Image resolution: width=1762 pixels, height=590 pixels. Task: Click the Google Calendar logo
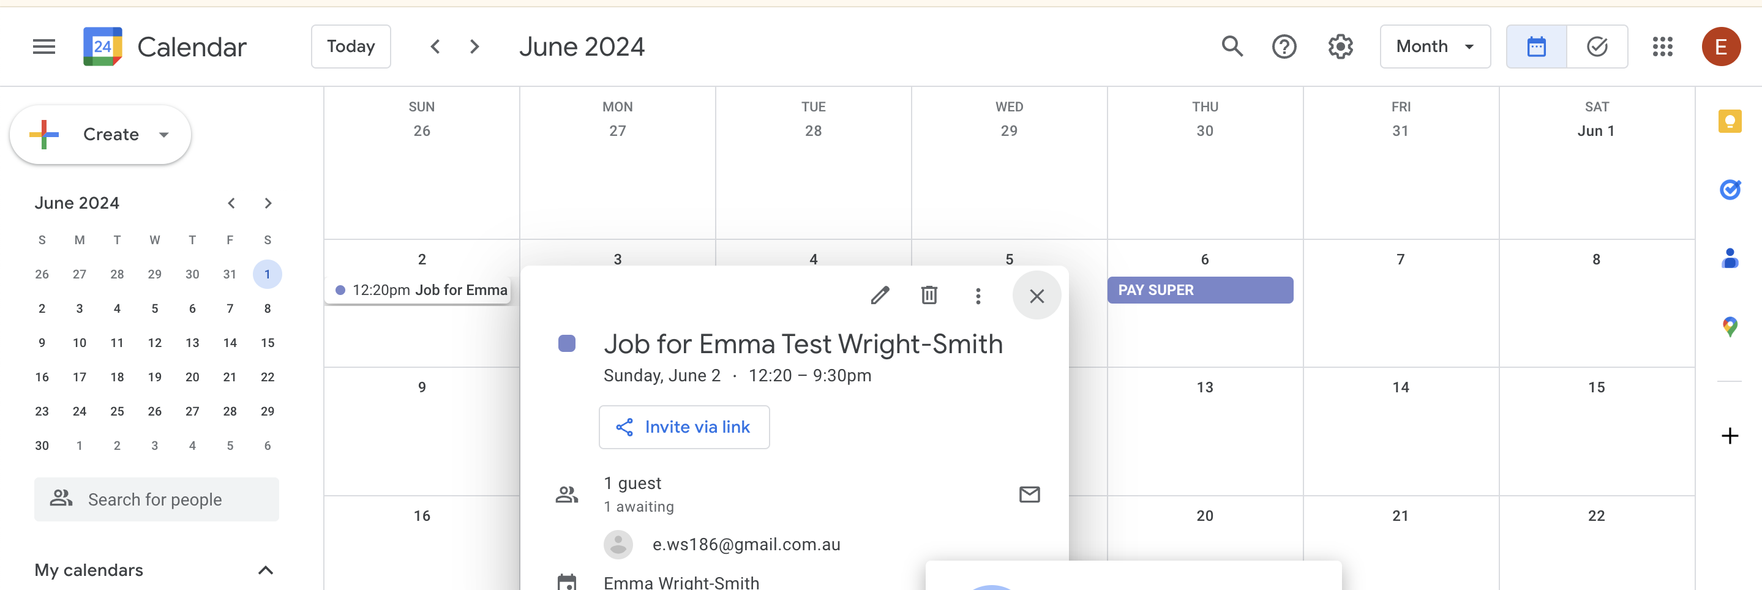coord(103,47)
